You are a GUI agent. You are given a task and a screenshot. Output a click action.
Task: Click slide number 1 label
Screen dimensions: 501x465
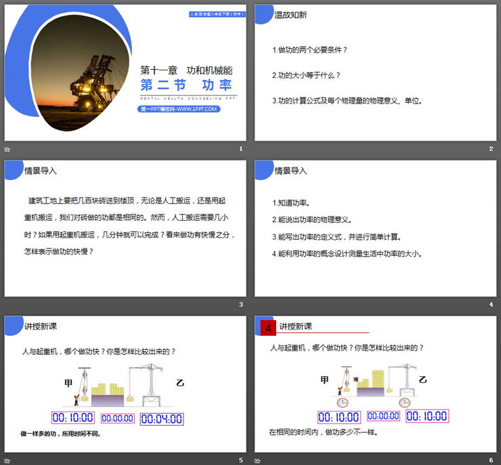point(241,148)
